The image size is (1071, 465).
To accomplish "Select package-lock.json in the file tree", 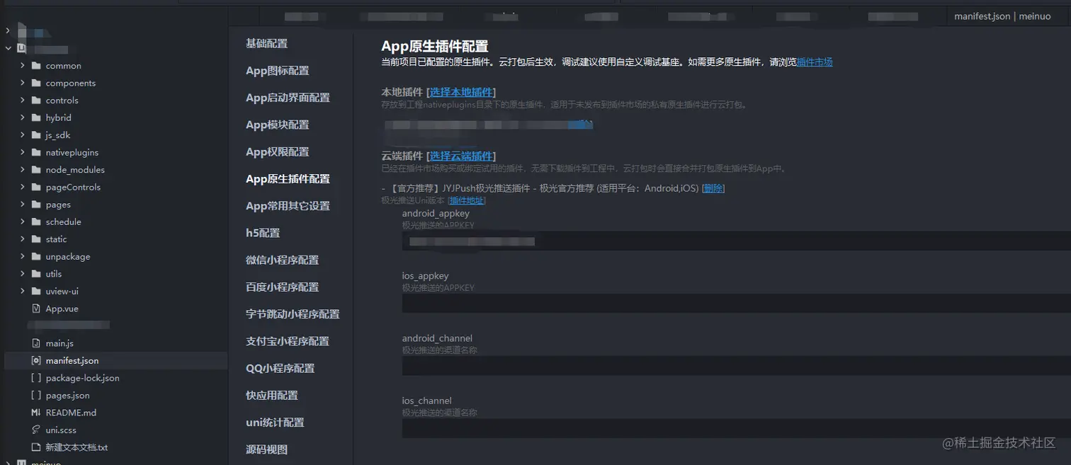I will click(x=83, y=378).
